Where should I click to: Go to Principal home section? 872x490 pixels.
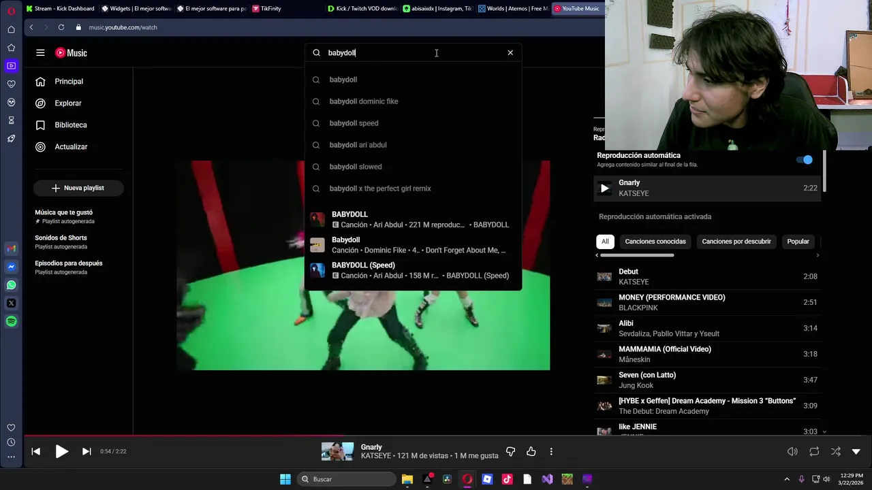coord(78,82)
